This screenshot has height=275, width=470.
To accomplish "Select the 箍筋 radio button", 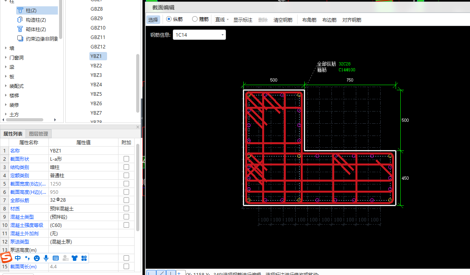I will point(195,19).
